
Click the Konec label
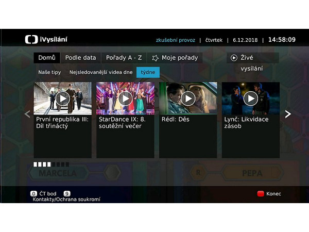pyautogui.click(x=273, y=194)
